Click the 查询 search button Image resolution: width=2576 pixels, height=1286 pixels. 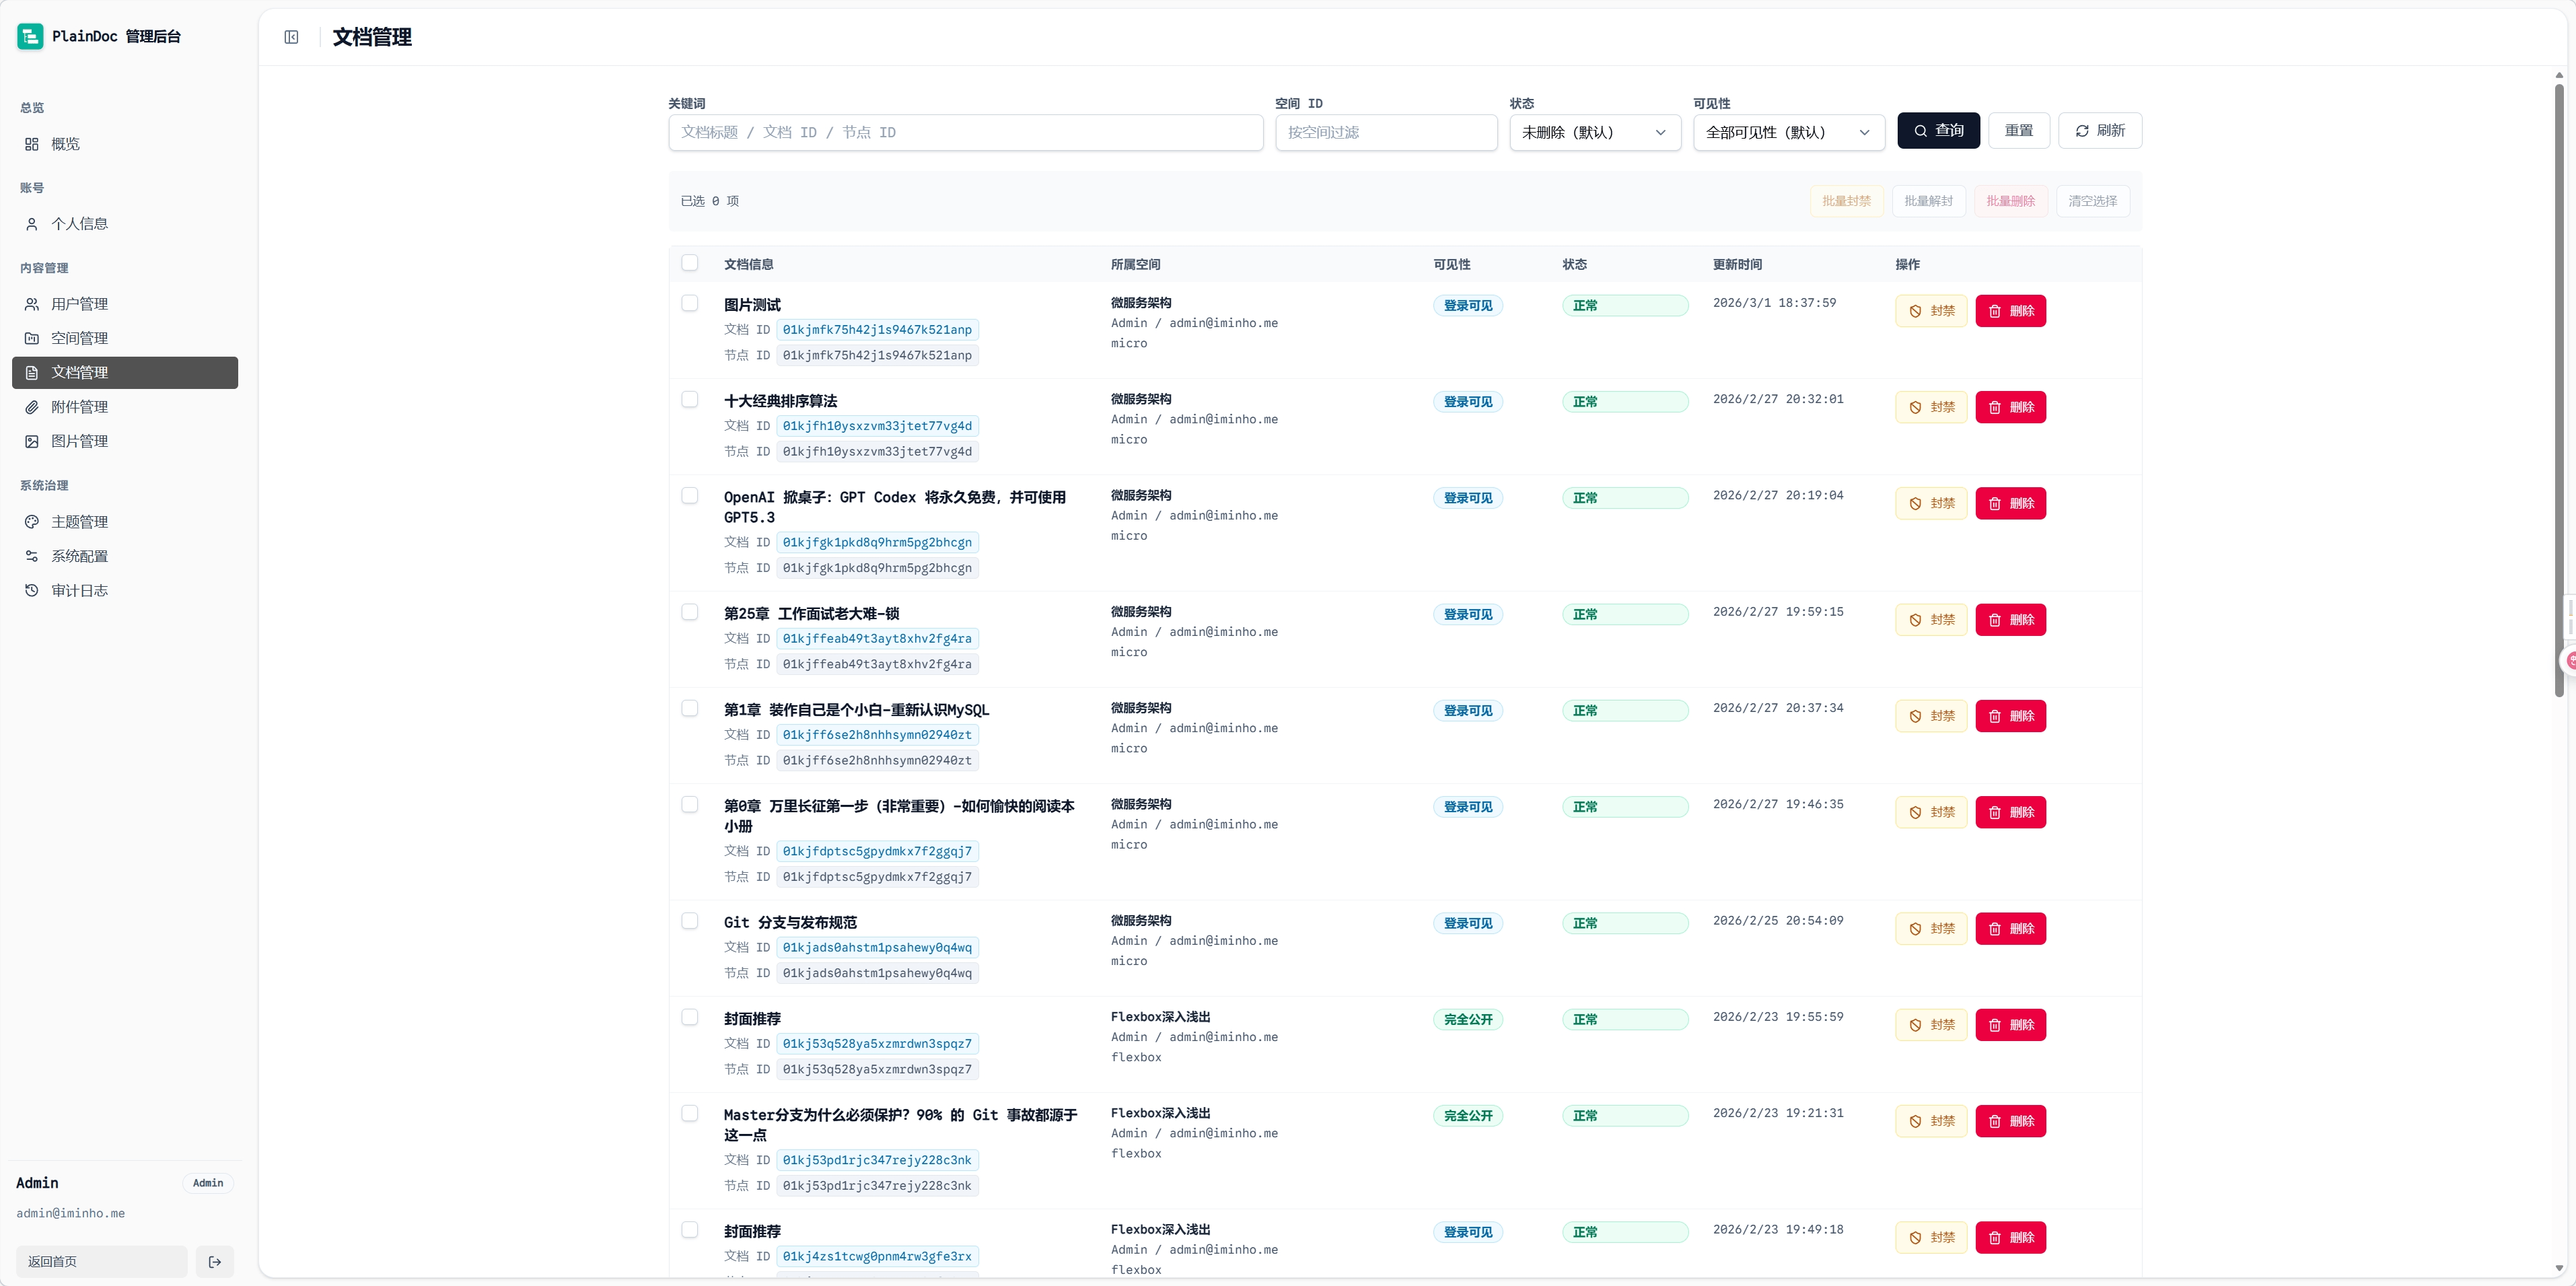1939,131
